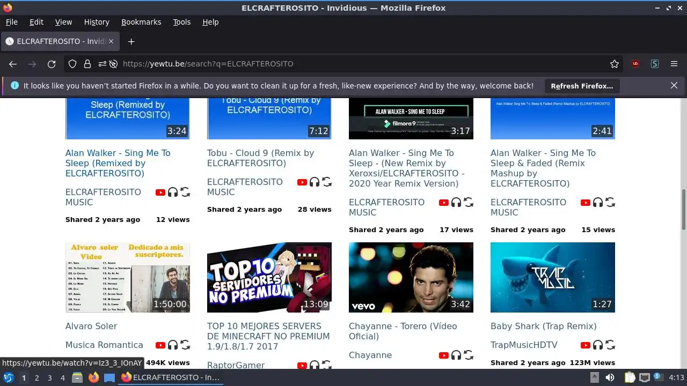Open Alvaro Soler video title link
687x386 pixels.
click(91, 326)
